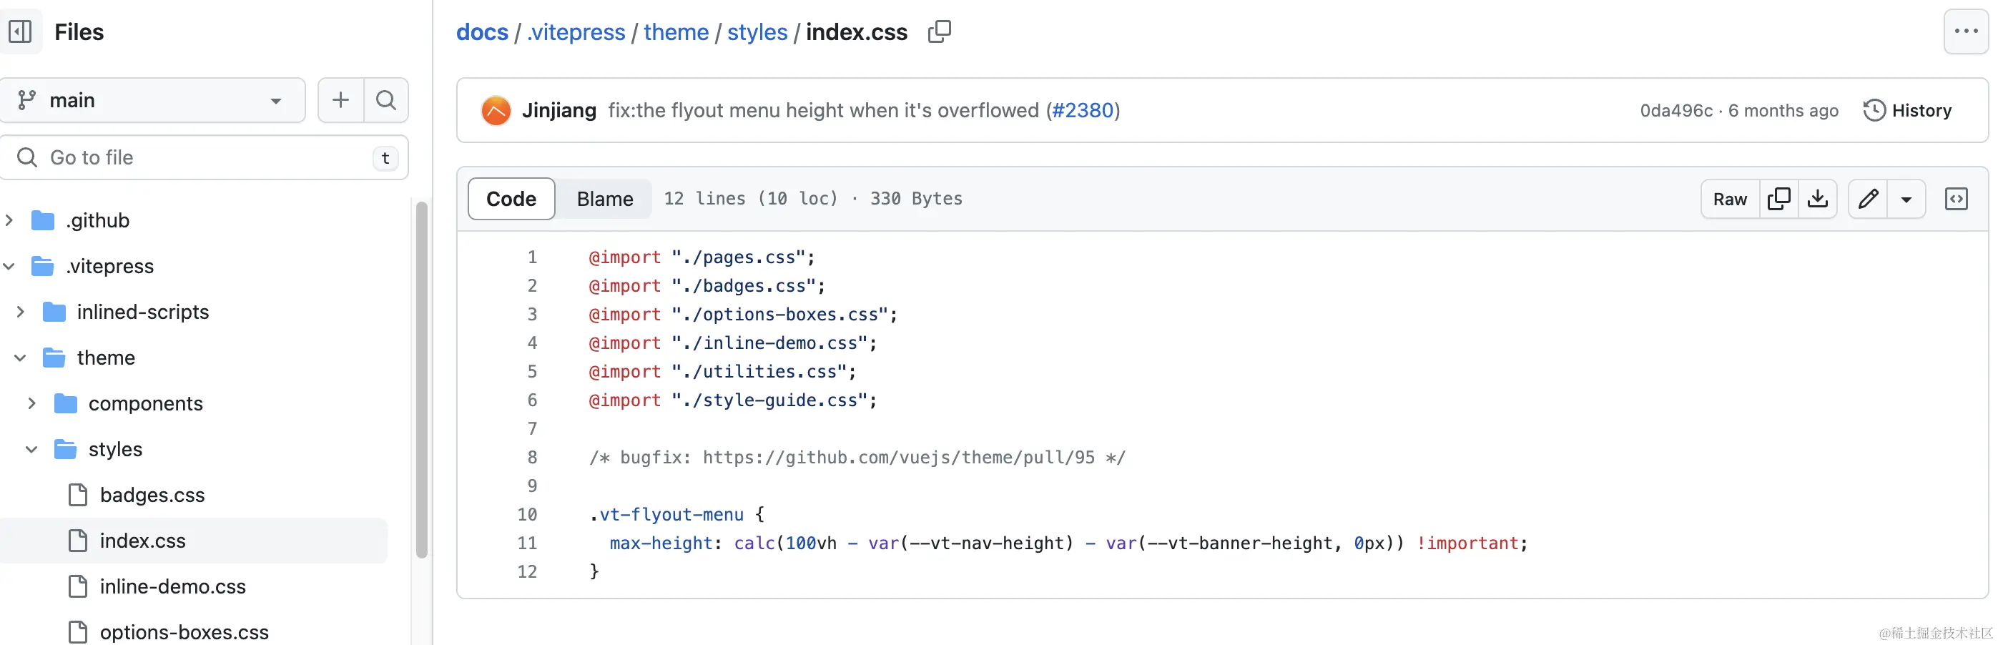Expand the components folder
The image size is (1998, 645).
pyautogui.click(x=31, y=404)
